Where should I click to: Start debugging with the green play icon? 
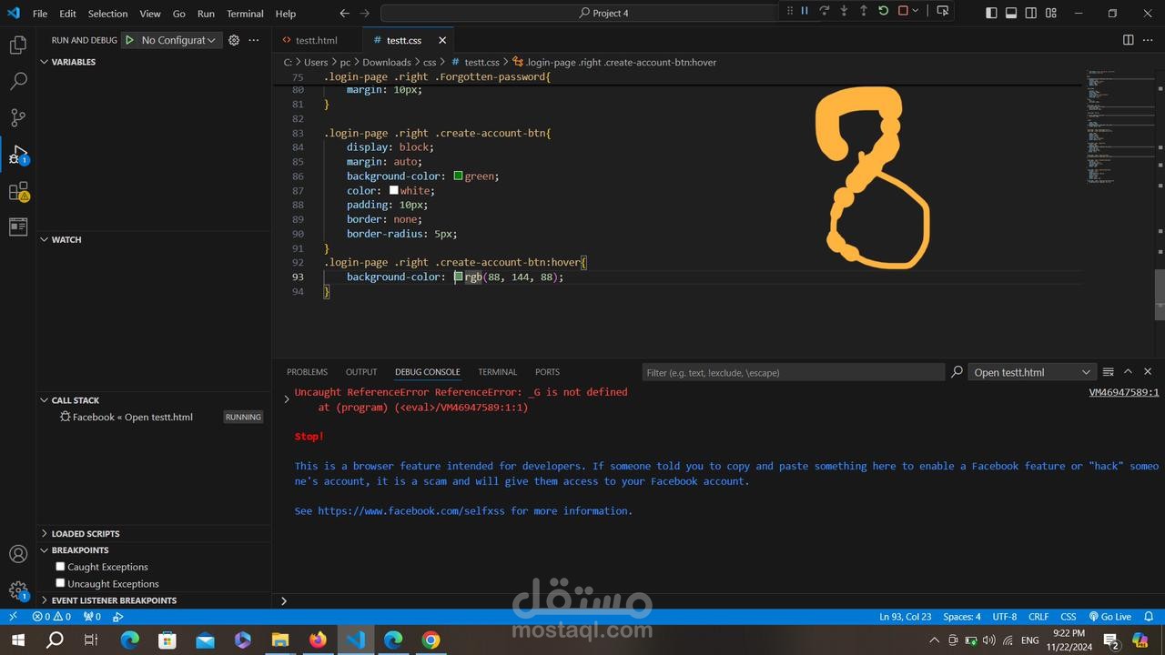coord(129,40)
